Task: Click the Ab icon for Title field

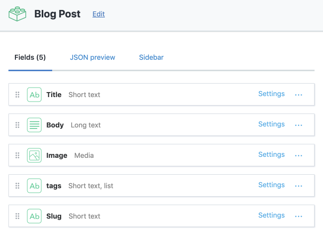Action: [x=34, y=95]
